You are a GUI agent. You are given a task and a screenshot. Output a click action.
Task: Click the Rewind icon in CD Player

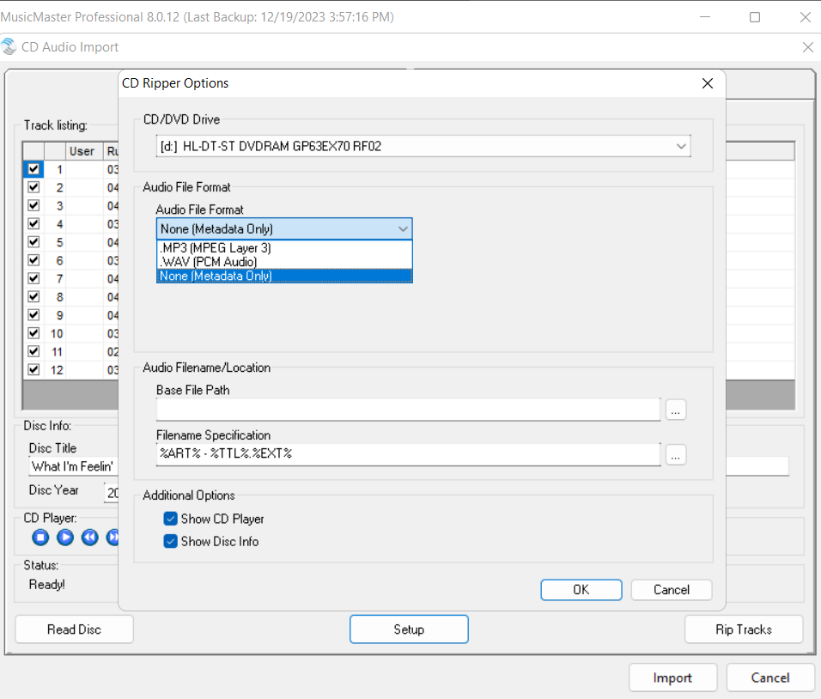click(x=89, y=538)
